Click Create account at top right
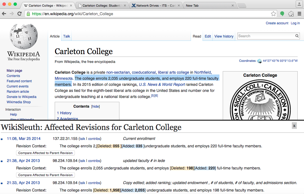Screen dimensions: 304x194 coord(277,23)
